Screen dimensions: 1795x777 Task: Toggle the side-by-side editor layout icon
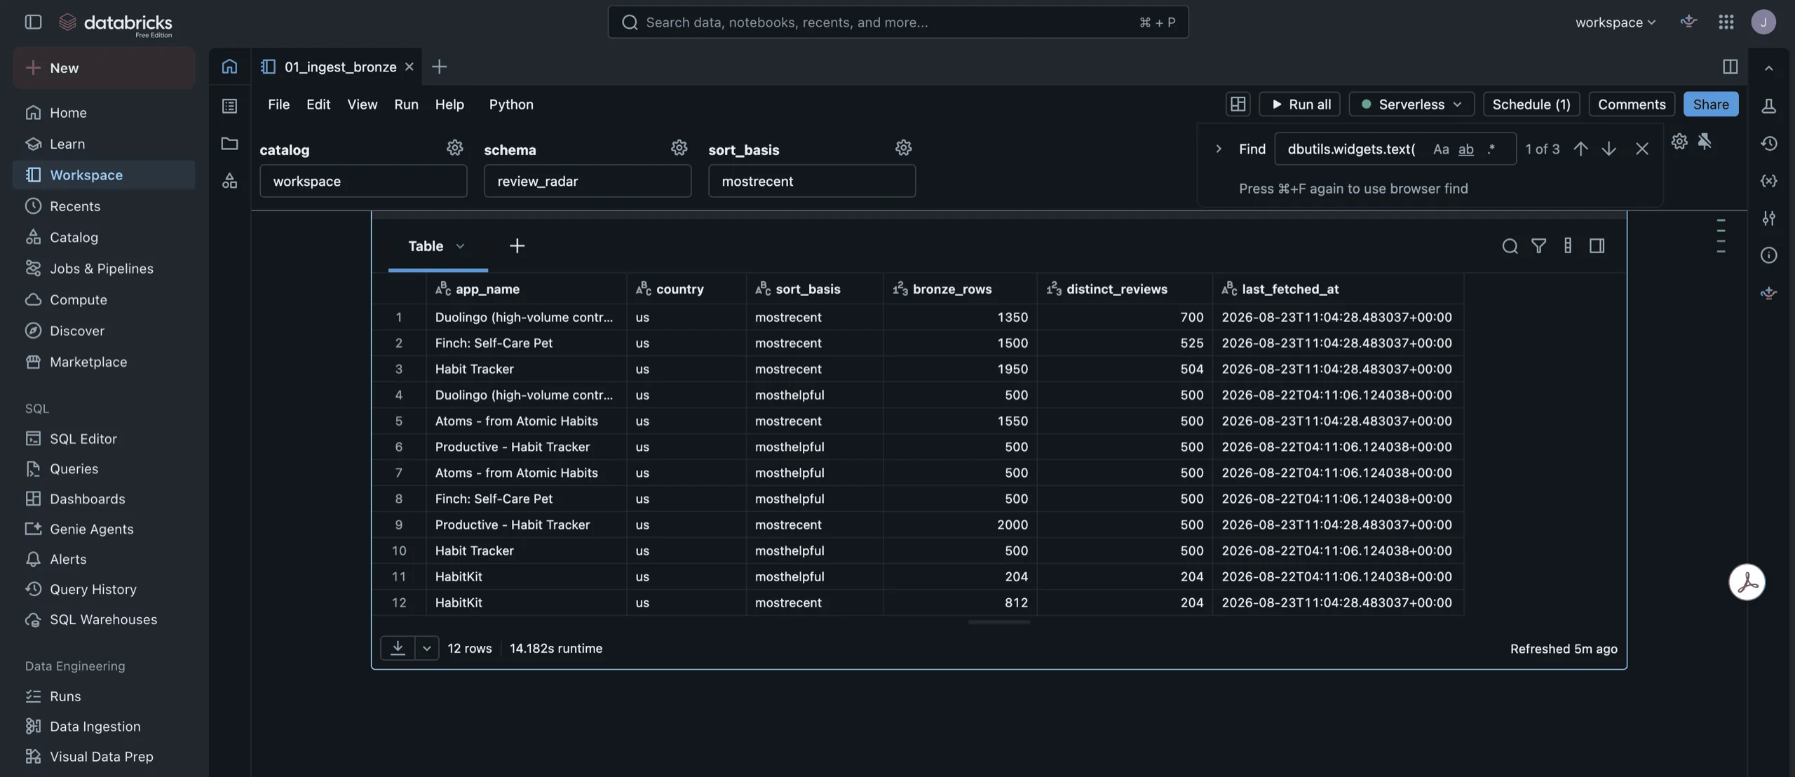[x=1730, y=67]
